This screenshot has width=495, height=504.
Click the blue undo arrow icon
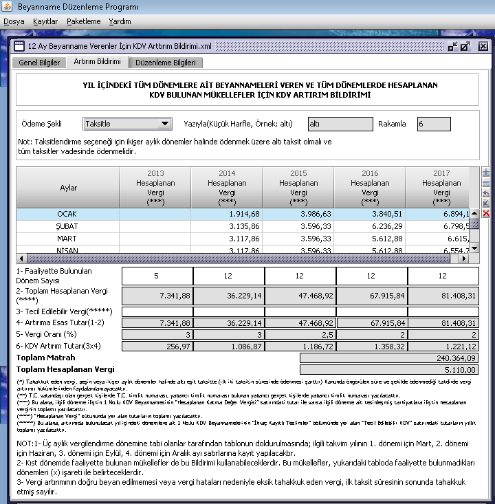pyautogui.click(x=485, y=193)
